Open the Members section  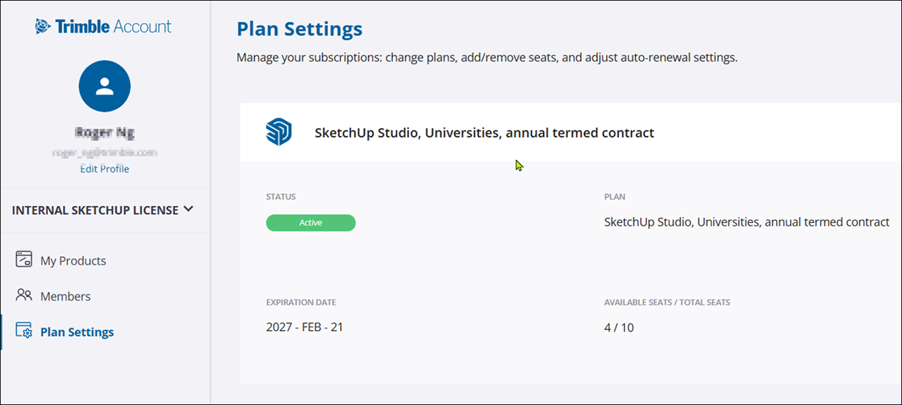pyautogui.click(x=66, y=296)
